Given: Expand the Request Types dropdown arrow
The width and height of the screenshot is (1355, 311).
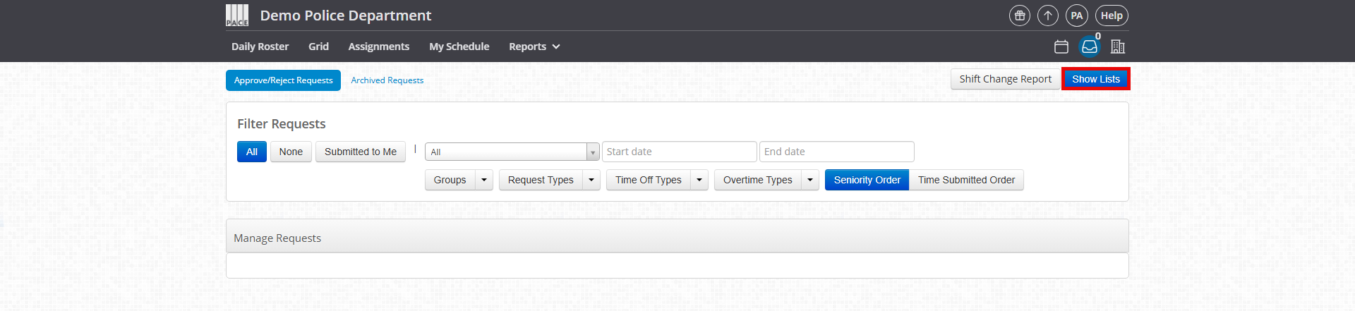Looking at the screenshot, I should [x=591, y=180].
